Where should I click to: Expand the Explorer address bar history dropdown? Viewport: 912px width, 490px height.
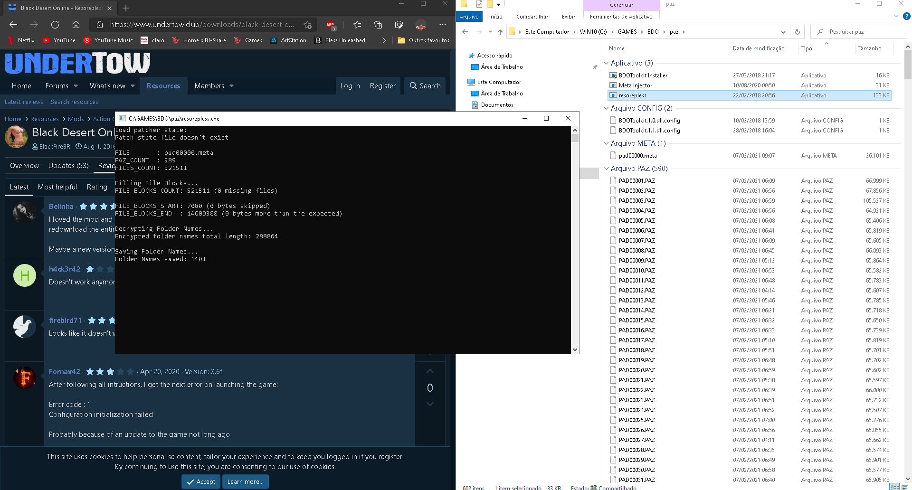[783, 32]
